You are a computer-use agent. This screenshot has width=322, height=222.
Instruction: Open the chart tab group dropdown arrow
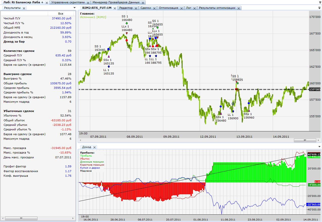(x=319, y=8)
